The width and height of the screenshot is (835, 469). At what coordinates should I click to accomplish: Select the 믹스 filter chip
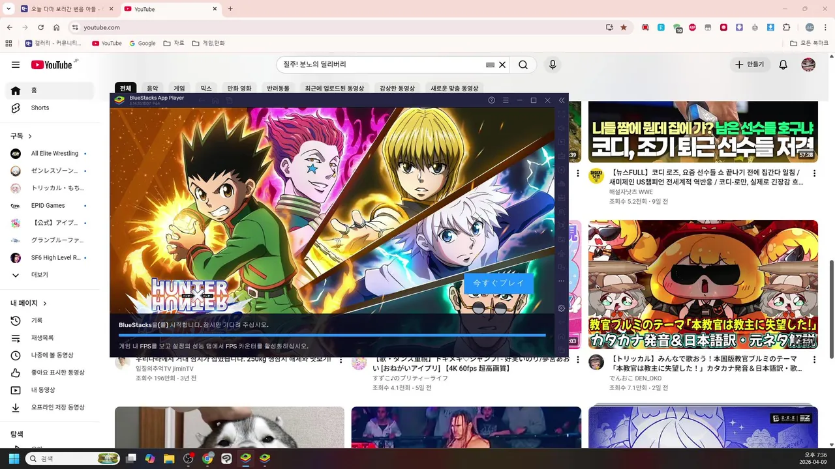[206, 88]
